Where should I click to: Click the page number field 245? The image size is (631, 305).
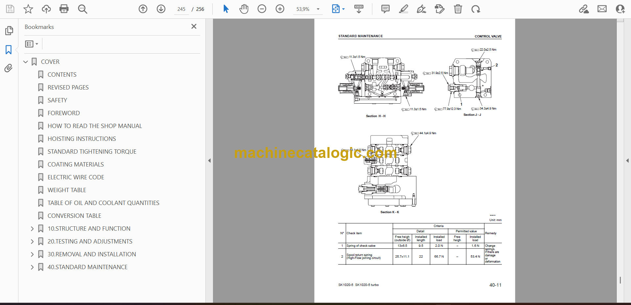[181, 9]
